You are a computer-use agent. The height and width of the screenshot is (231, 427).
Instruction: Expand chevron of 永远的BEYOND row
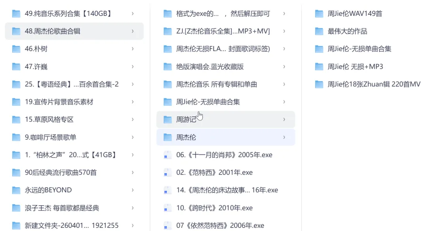(x=132, y=190)
